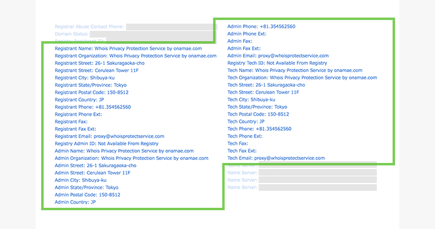Click Registry Admin ID line
The width and height of the screenshot is (435, 229).
pos(107,144)
